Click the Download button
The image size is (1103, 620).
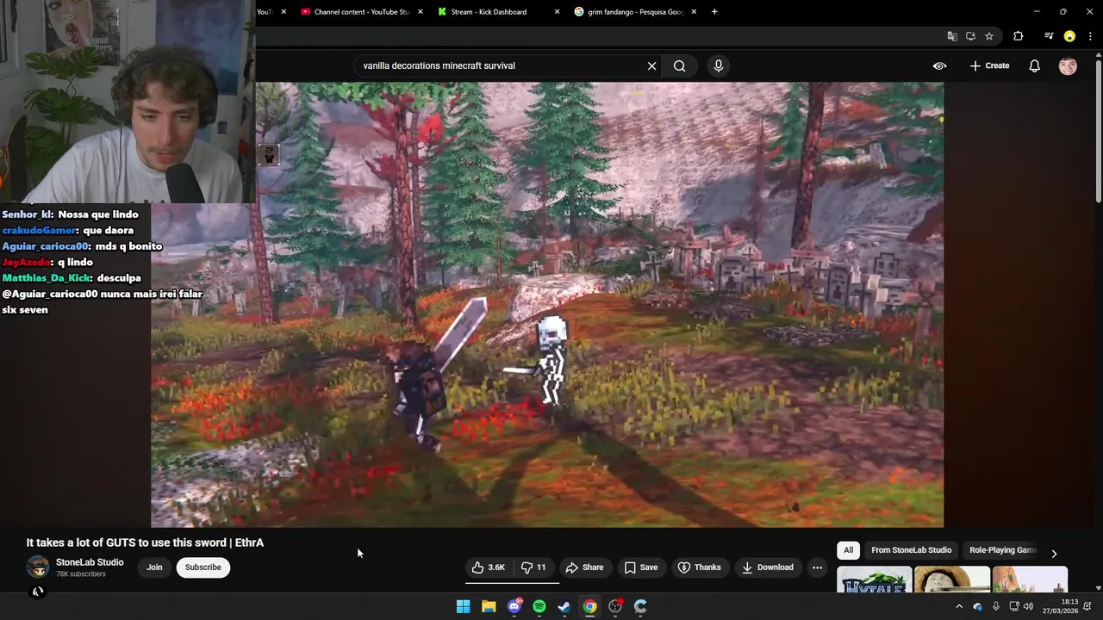click(768, 567)
